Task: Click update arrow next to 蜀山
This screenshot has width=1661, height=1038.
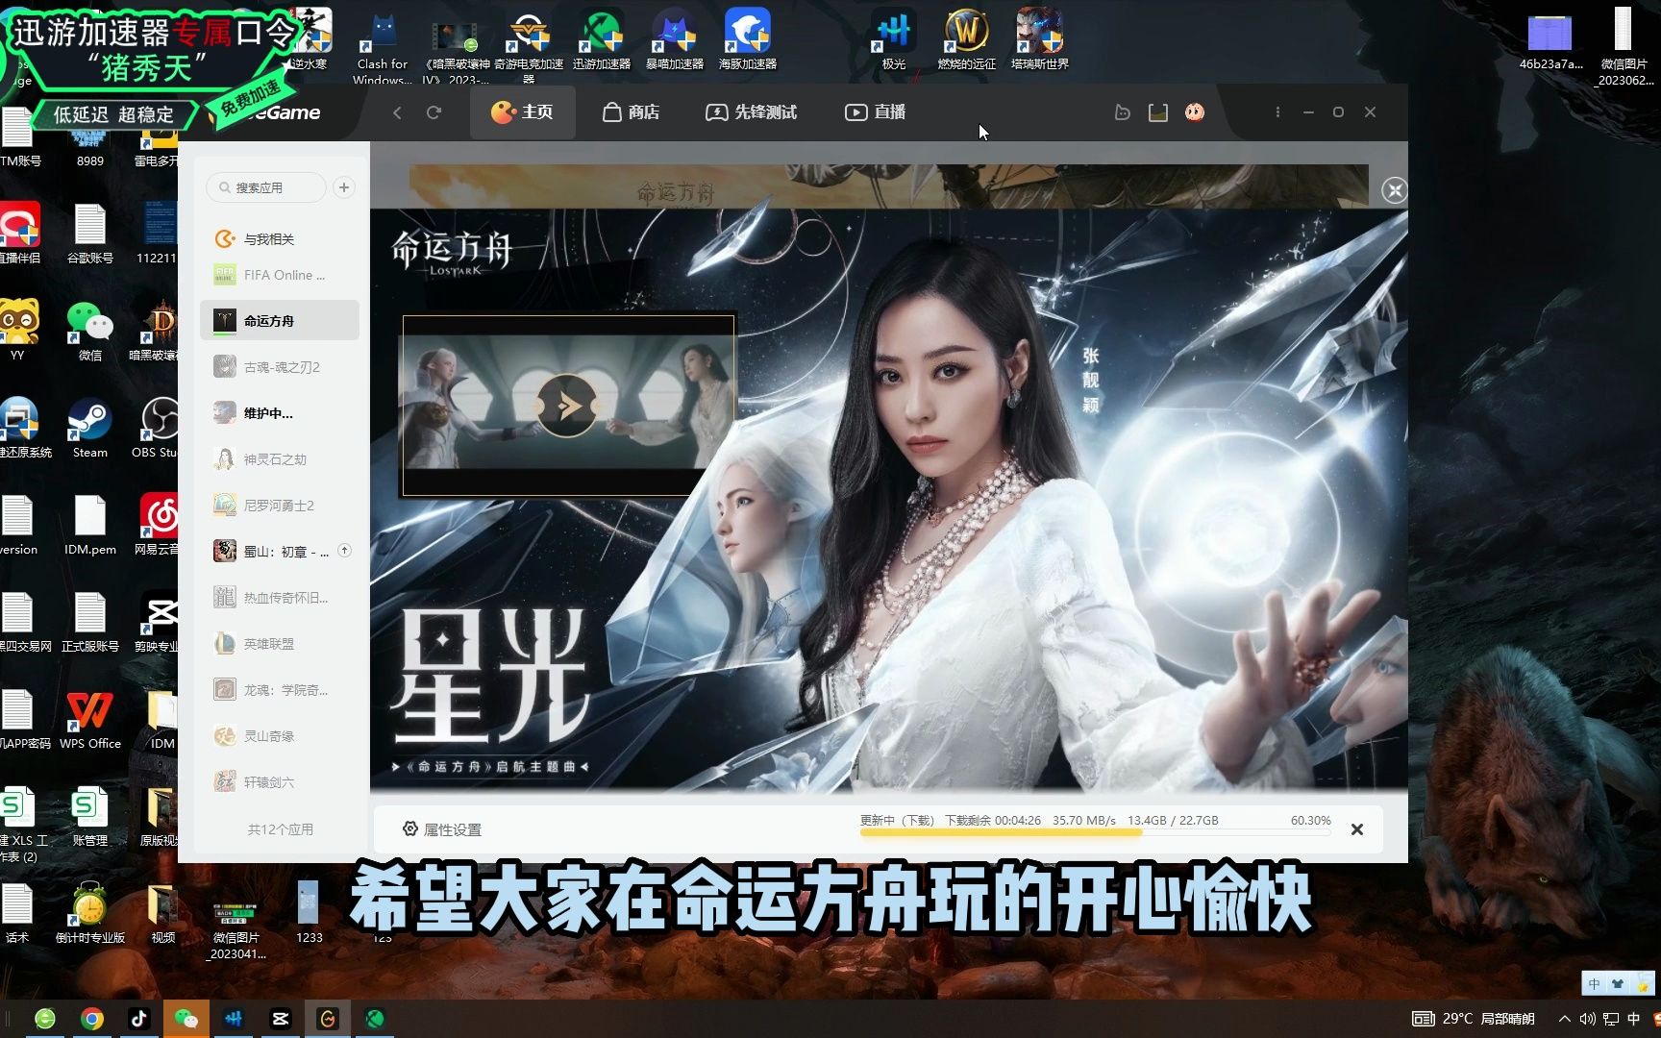Action: (344, 551)
